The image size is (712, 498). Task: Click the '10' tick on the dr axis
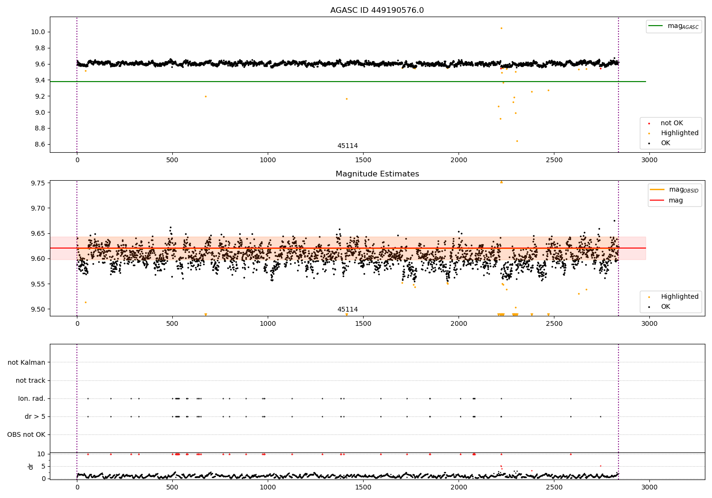(x=41, y=454)
